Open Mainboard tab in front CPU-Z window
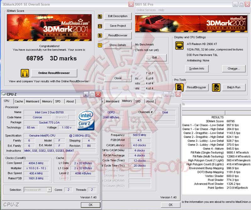The image size is (251, 210). [x=33, y=101]
